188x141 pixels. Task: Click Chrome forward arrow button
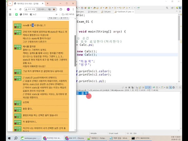(15, 9)
